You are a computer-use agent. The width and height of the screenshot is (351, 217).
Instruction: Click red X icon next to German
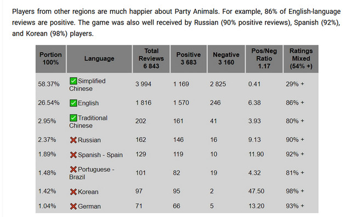tap(73, 206)
